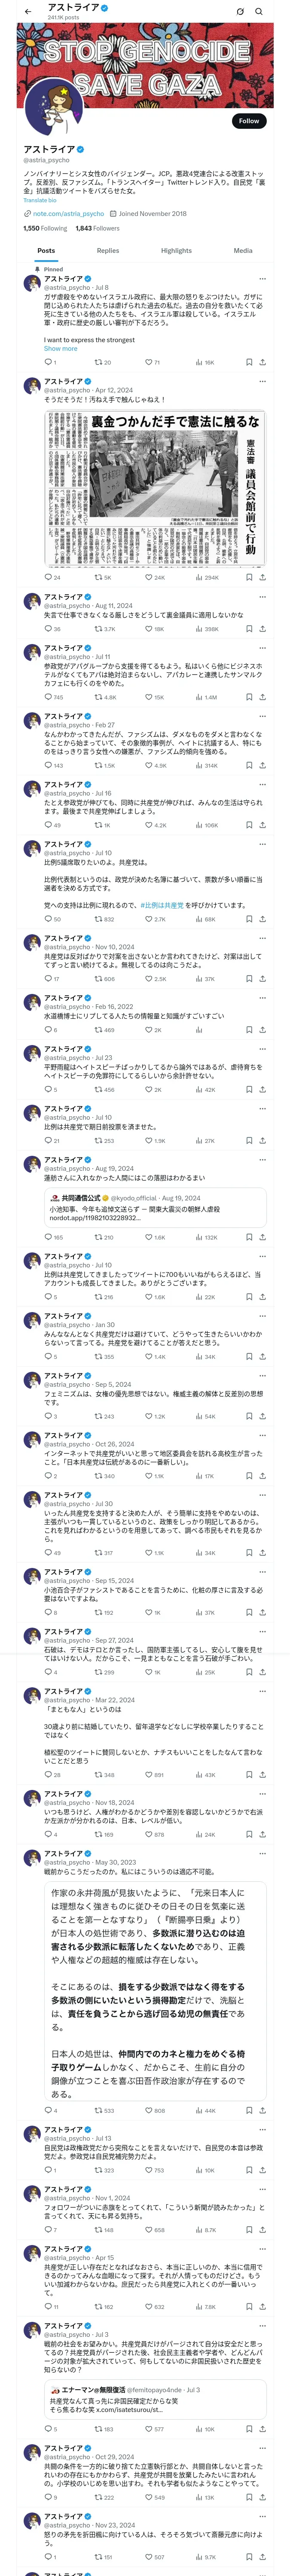Share the Aug 11, 2024 post
The width and height of the screenshot is (290, 2576).
click(x=262, y=629)
